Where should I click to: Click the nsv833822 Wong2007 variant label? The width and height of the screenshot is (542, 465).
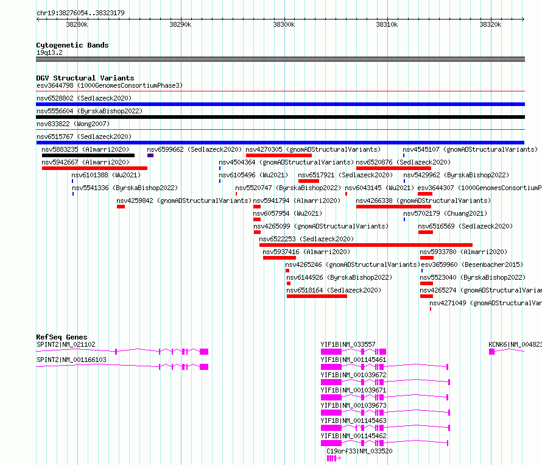73,124
